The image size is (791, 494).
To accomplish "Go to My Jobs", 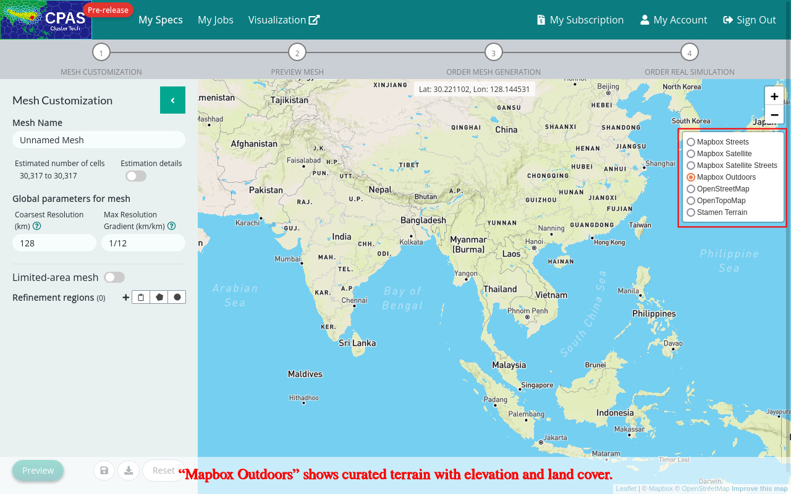I will pos(216,20).
